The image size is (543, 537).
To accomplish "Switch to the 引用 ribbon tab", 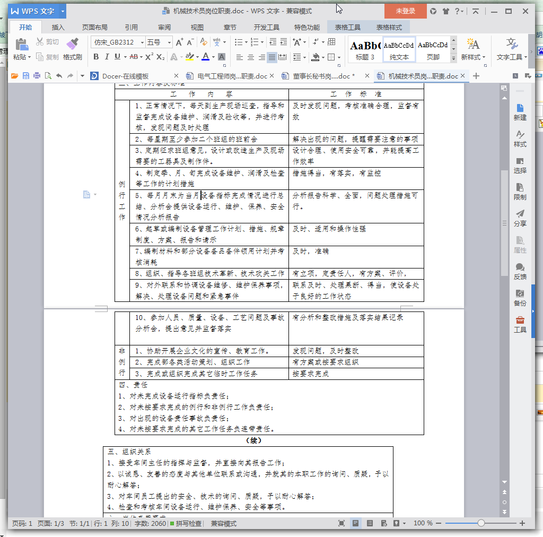I will tap(132, 28).
